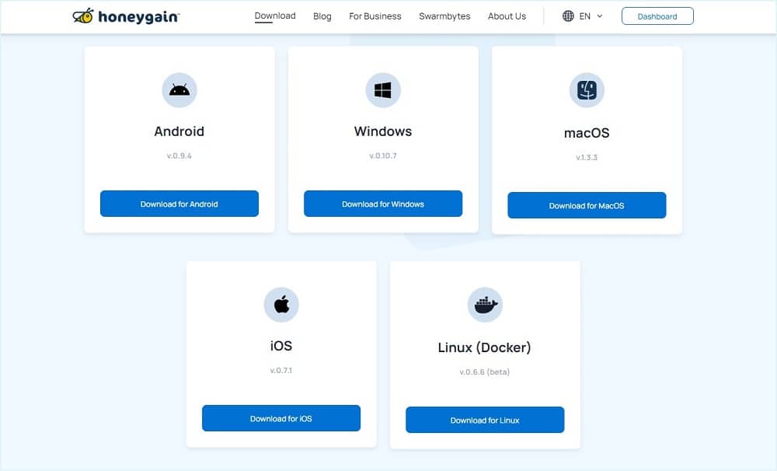Click the Apple iOS icon
The height and width of the screenshot is (471, 777).
pos(281,305)
